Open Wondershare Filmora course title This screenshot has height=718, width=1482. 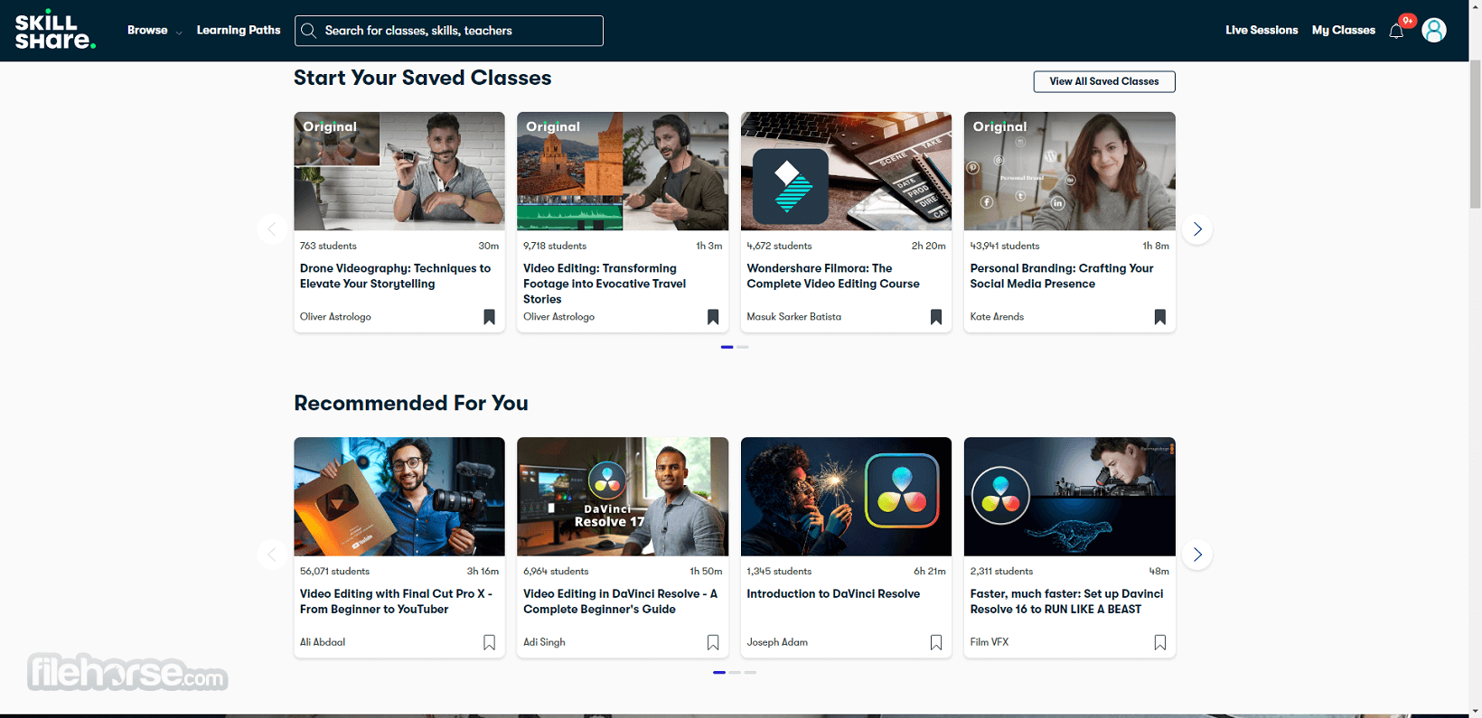click(833, 275)
